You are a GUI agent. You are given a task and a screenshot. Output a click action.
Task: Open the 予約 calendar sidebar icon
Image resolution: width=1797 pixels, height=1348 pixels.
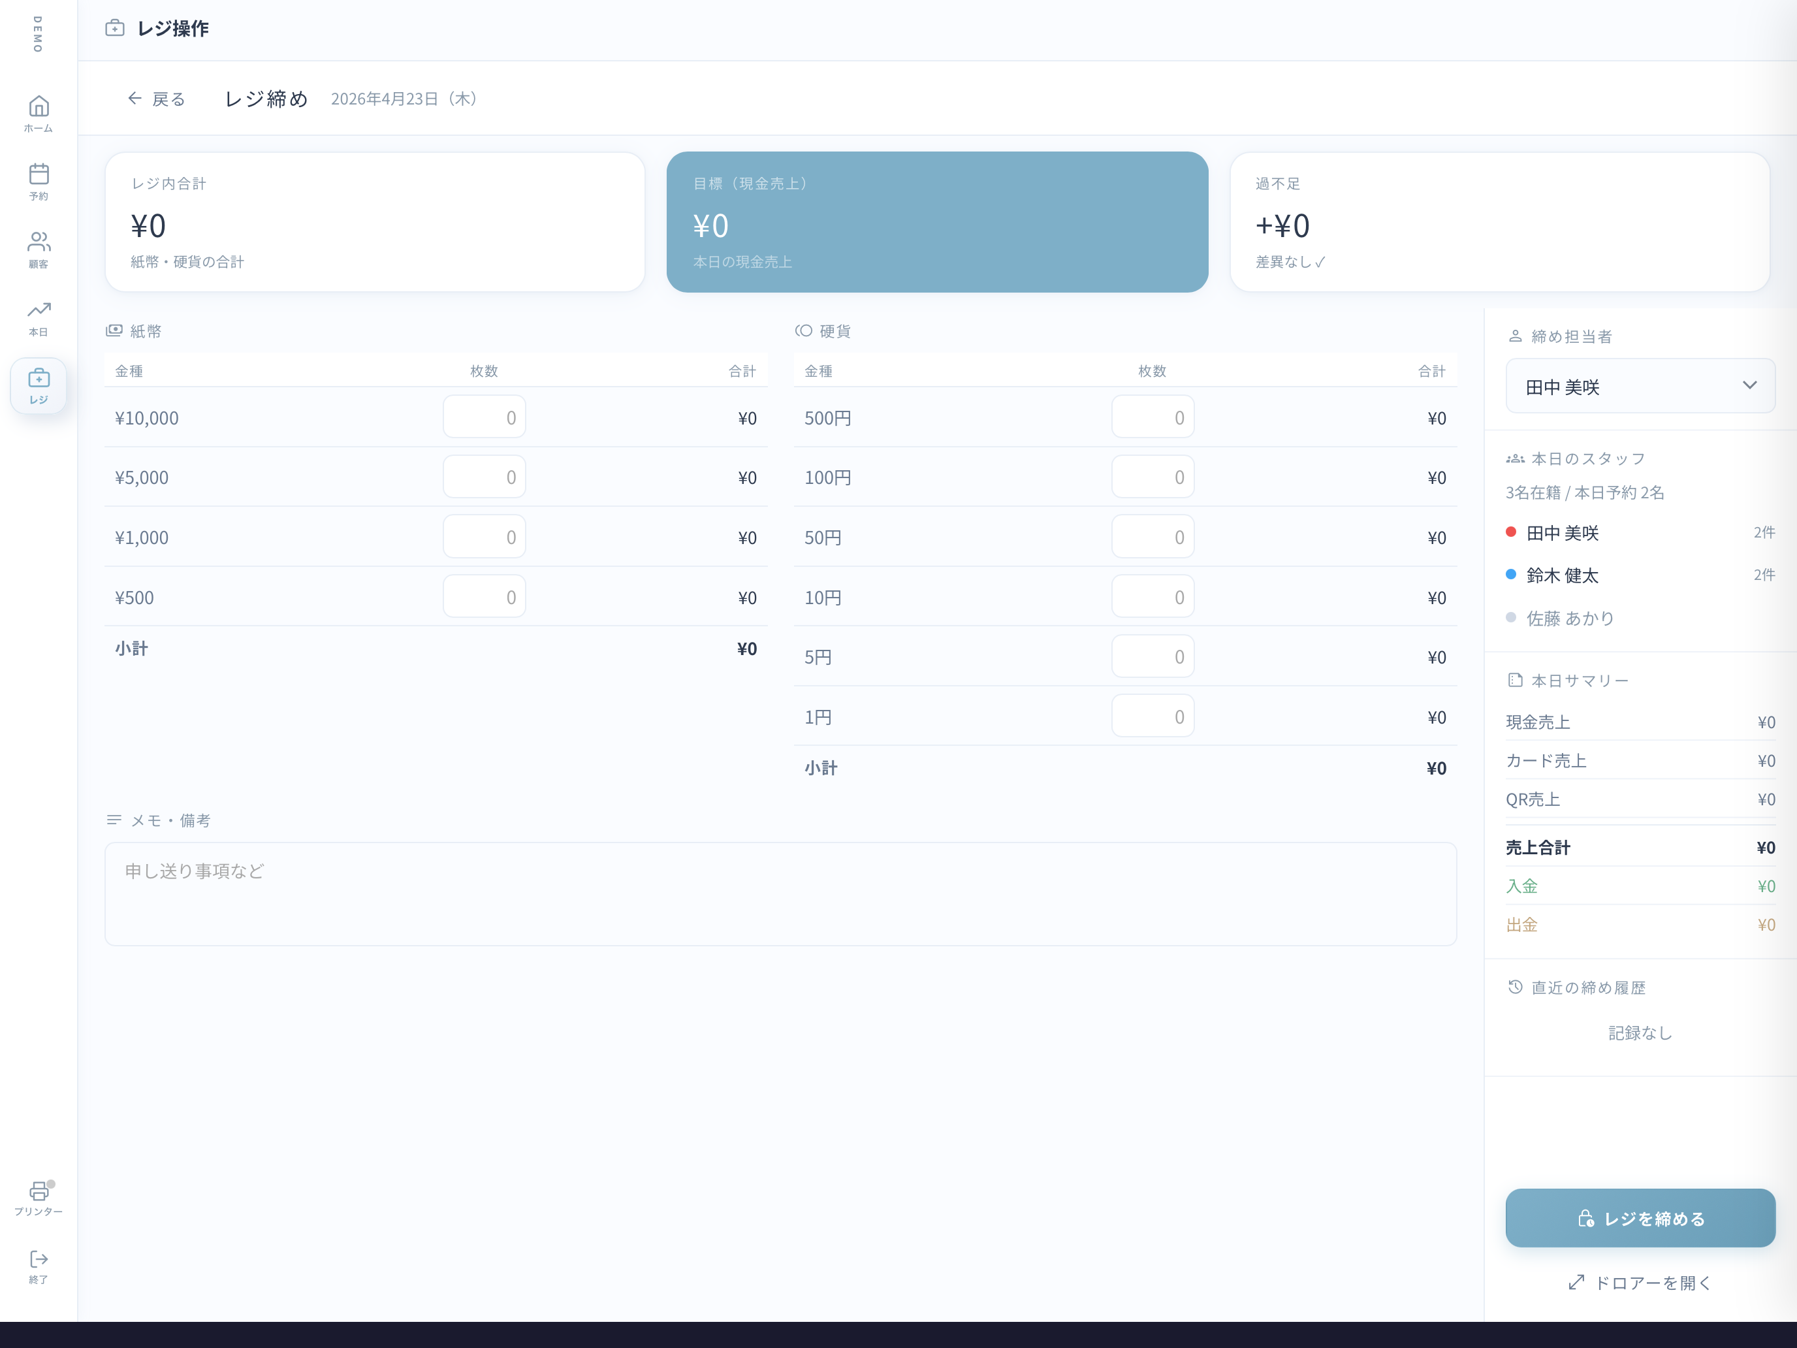coord(38,181)
